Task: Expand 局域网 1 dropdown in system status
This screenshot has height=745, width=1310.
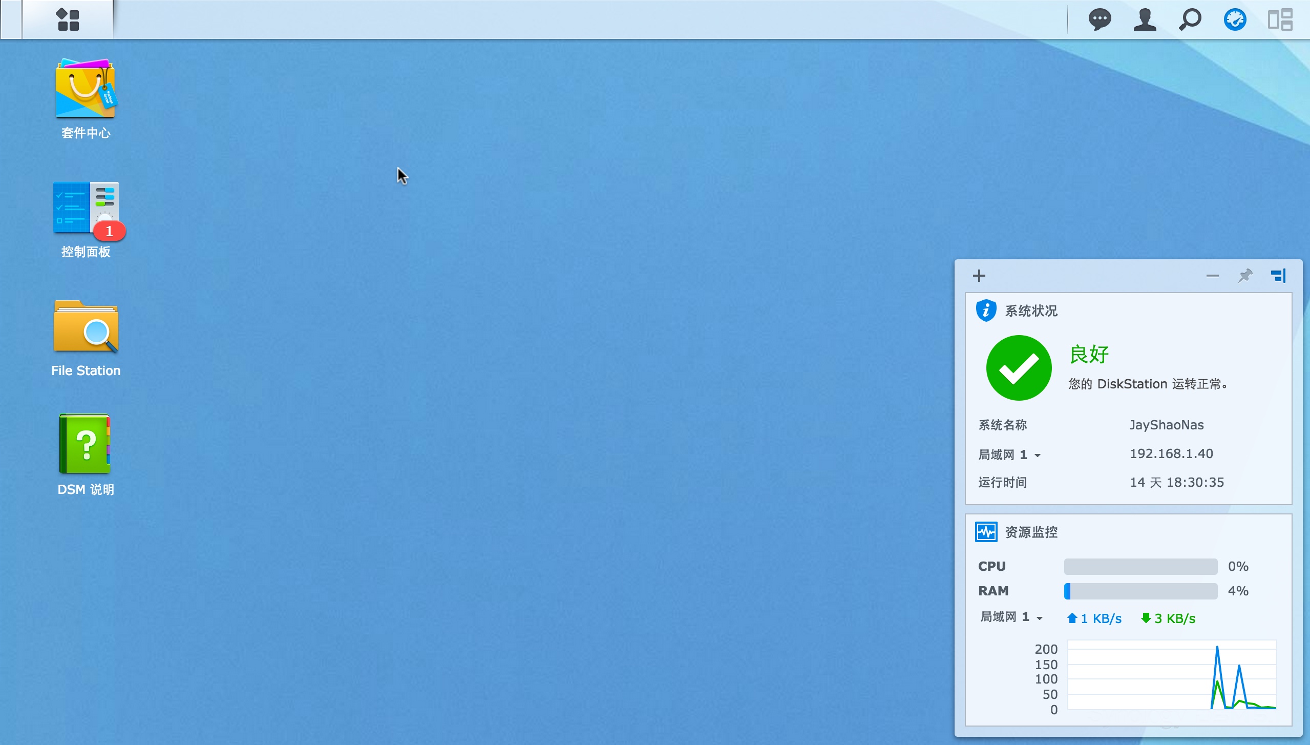Action: [x=1038, y=455]
